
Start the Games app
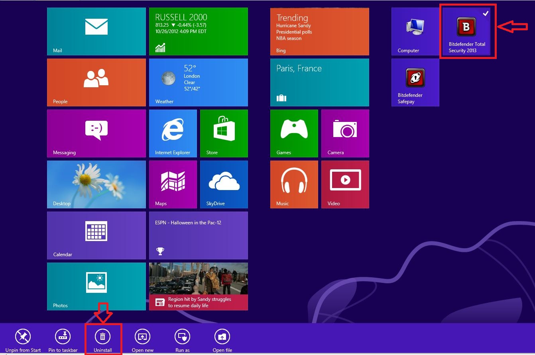pyautogui.click(x=294, y=133)
